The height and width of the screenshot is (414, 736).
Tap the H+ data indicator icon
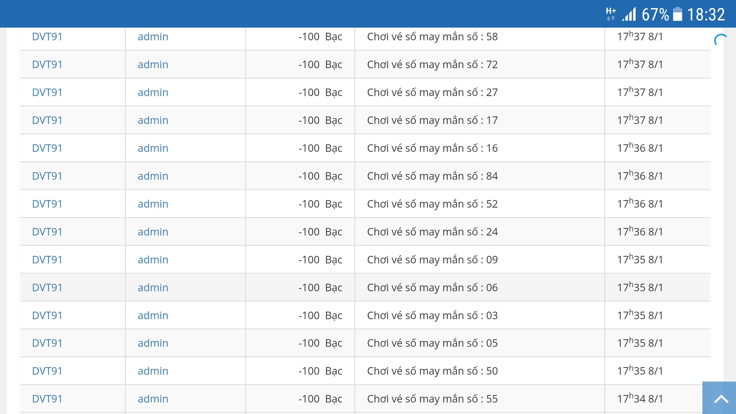(611, 14)
